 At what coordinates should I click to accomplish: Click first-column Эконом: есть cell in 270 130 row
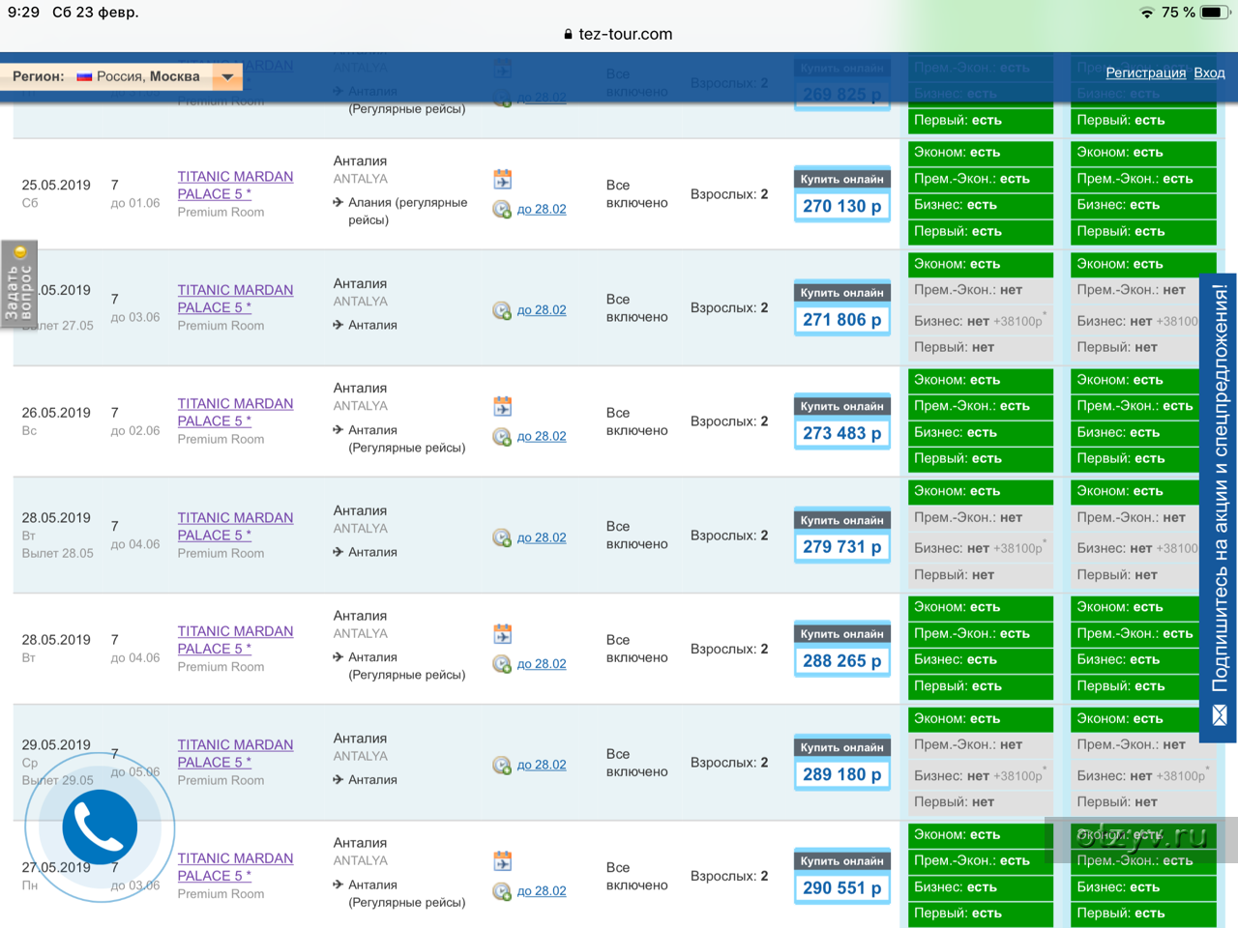(981, 153)
